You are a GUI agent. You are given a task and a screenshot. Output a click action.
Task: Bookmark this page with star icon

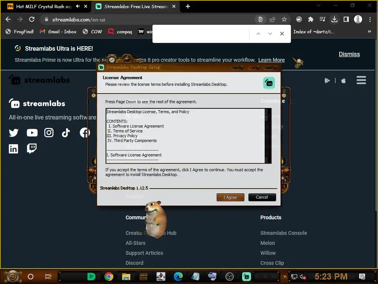pyautogui.click(x=284, y=19)
